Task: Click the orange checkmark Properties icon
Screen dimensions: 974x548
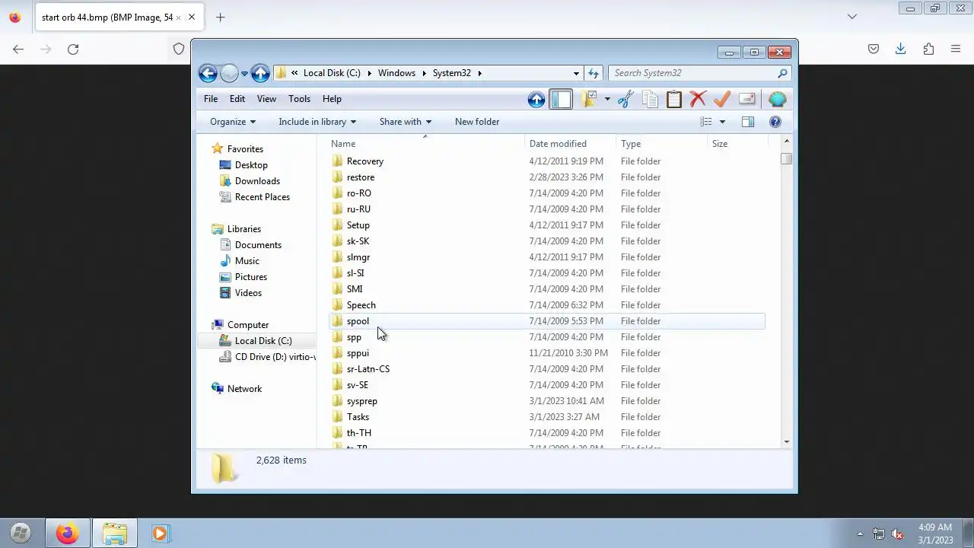Action: tap(722, 99)
